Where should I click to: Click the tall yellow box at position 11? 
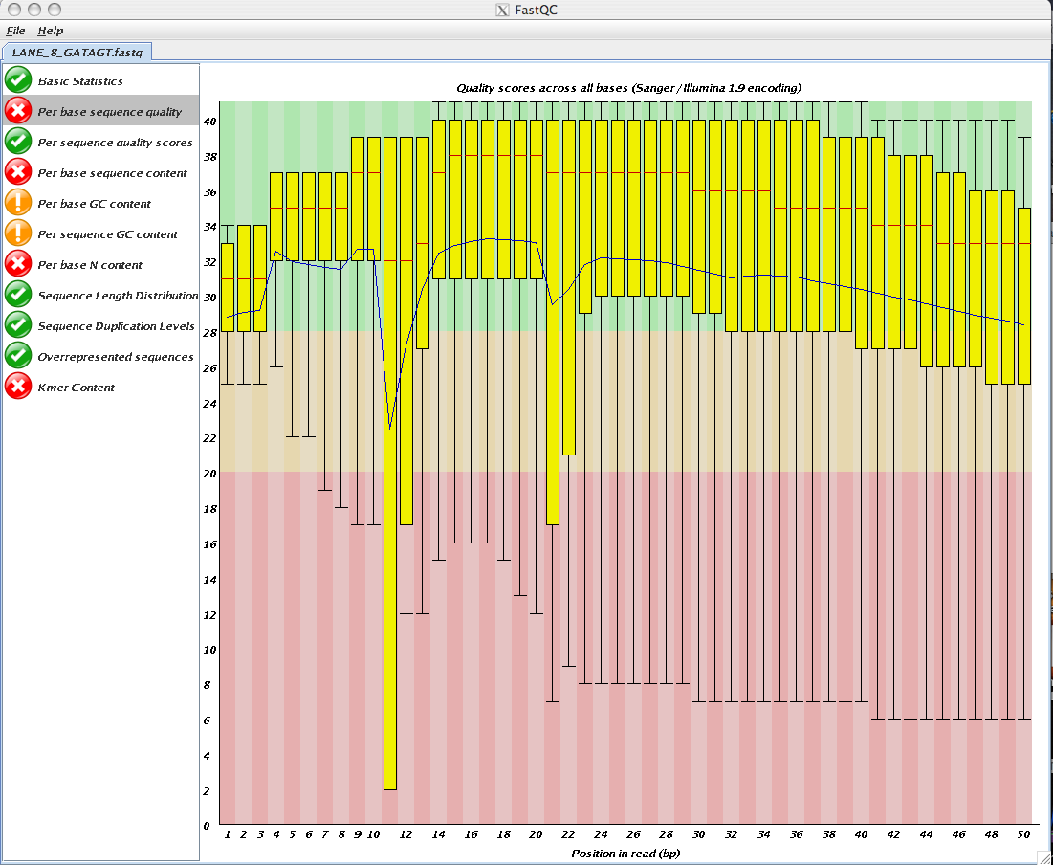point(389,463)
